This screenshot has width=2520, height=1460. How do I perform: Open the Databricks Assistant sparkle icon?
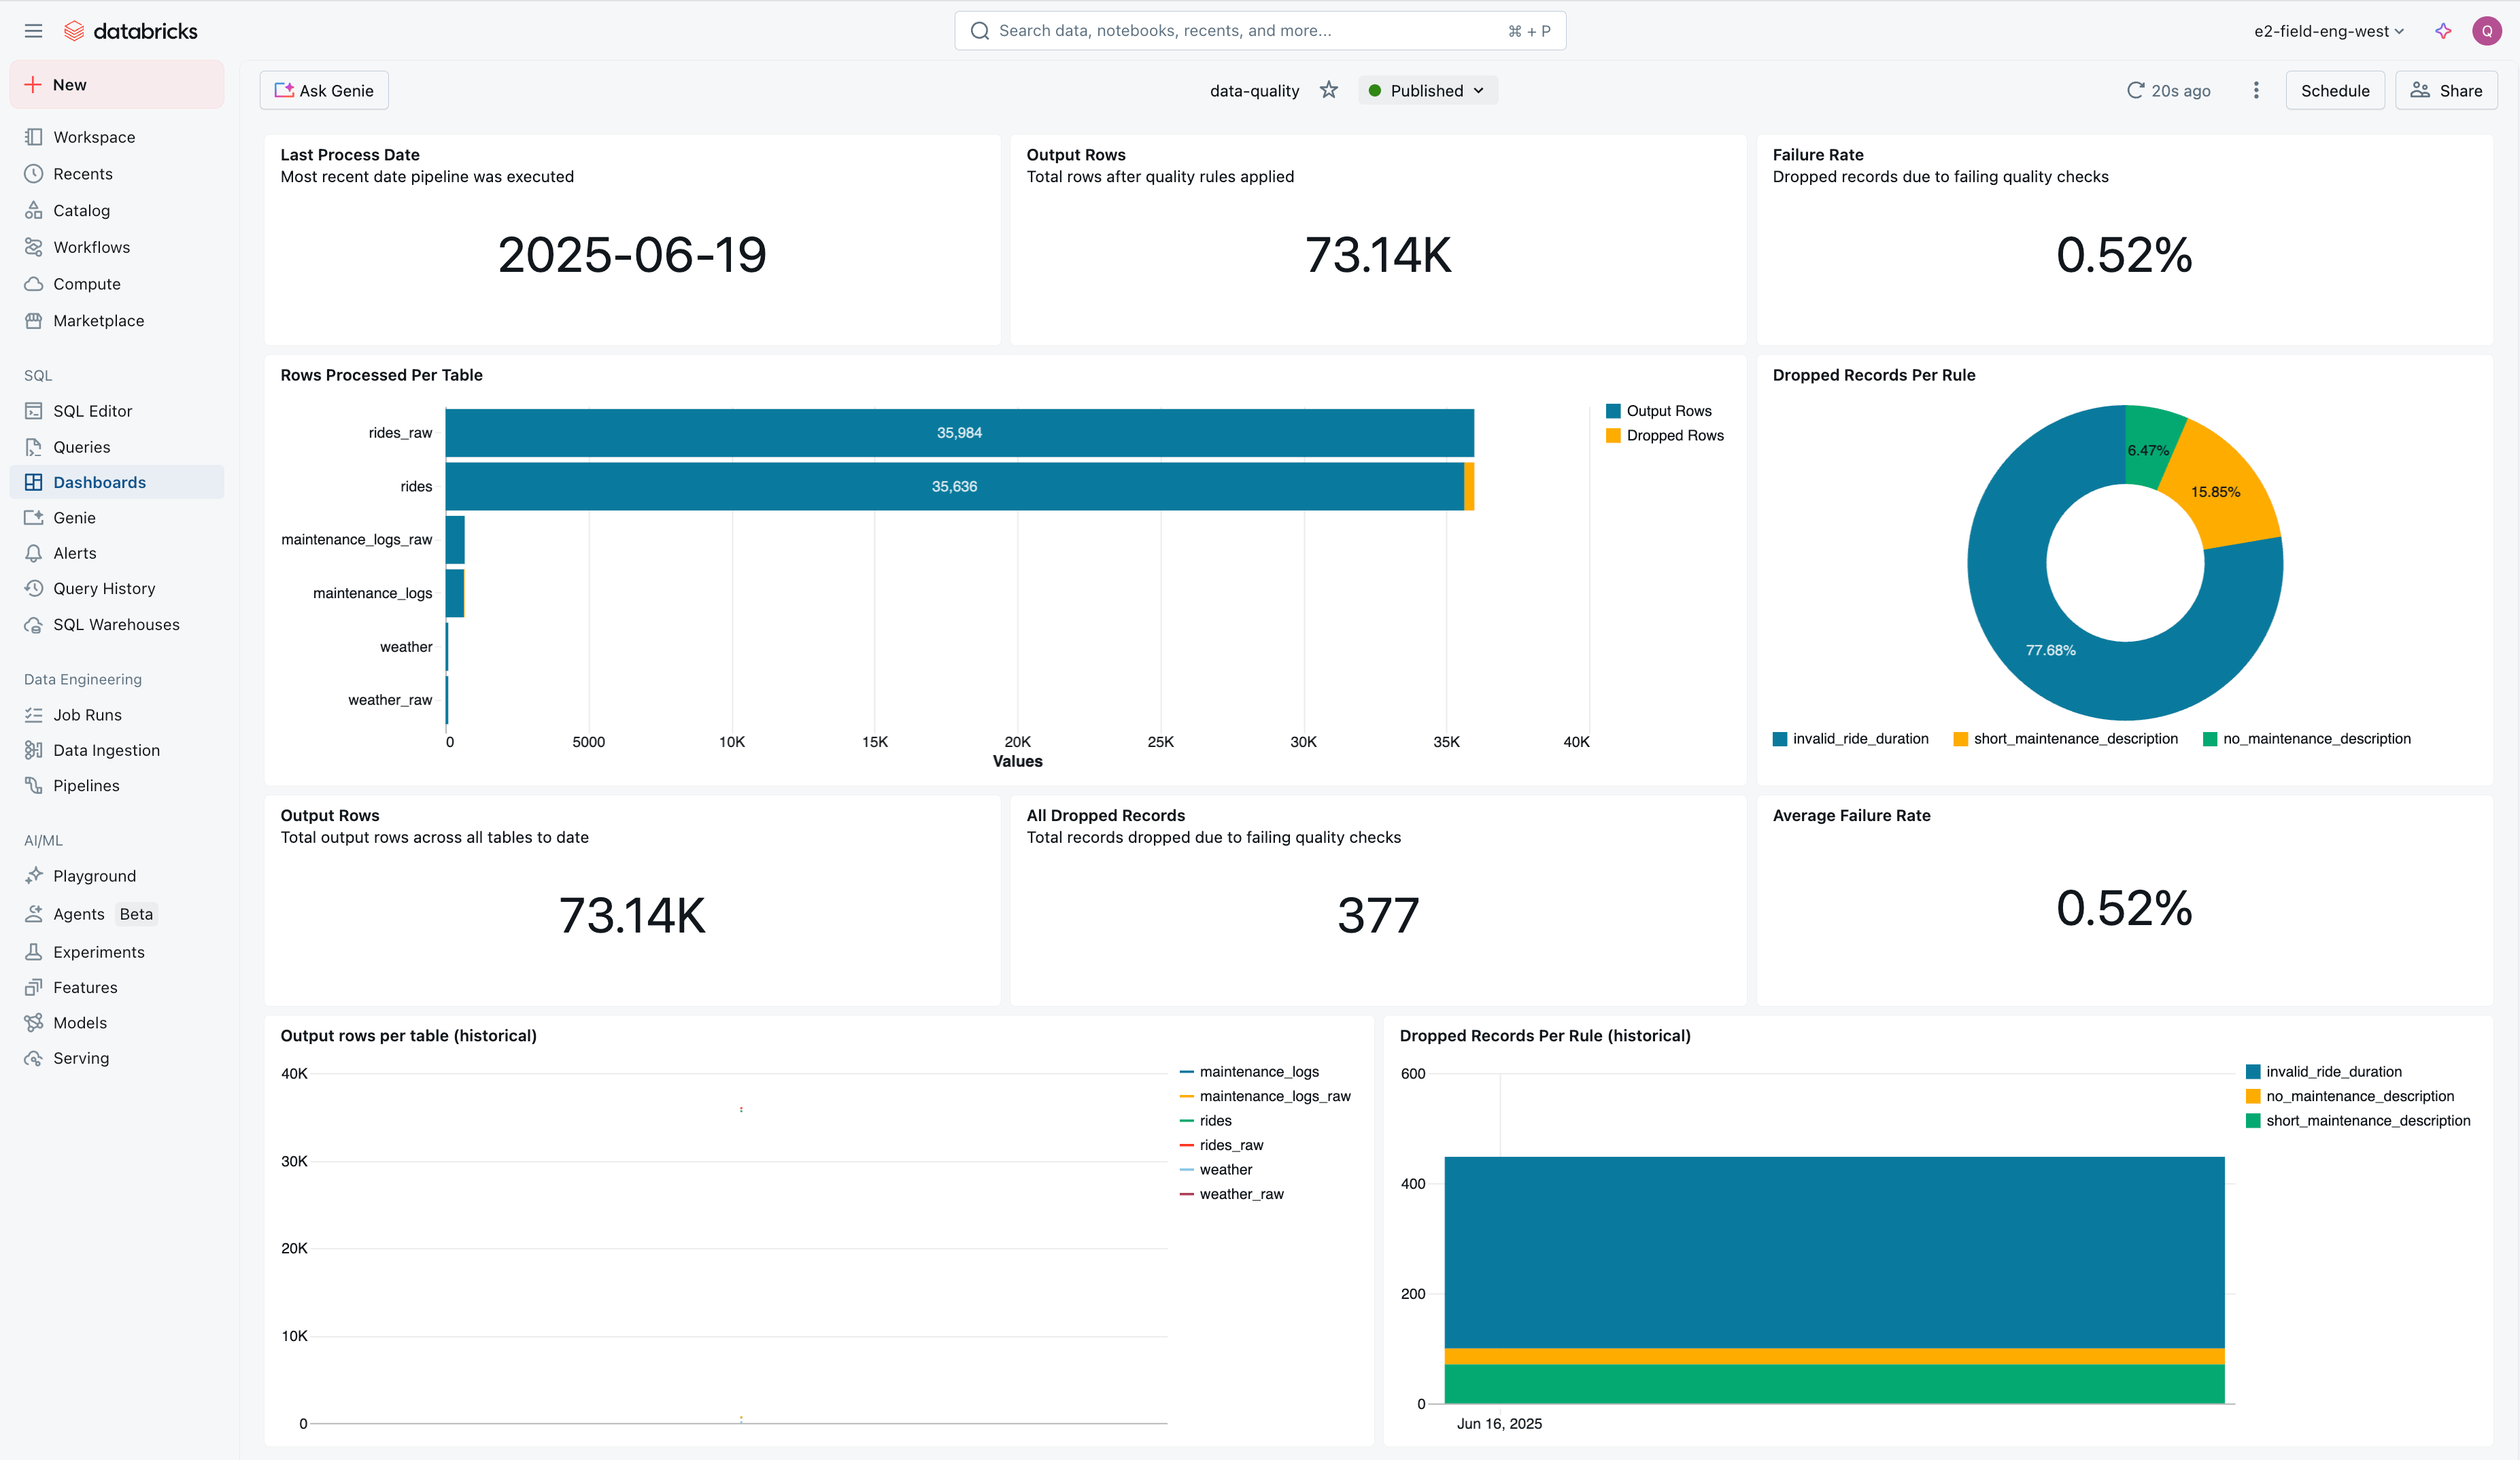pos(2443,31)
